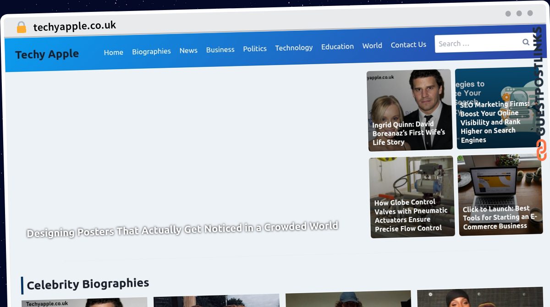Select the Politics menu item
550x307 pixels.
(255, 49)
